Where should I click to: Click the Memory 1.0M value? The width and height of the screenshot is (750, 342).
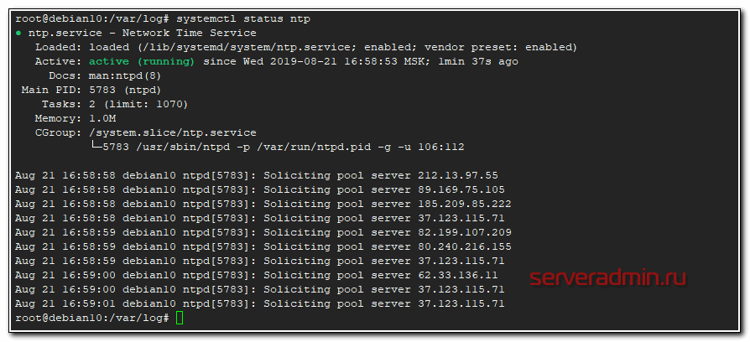(x=102, y=118)
